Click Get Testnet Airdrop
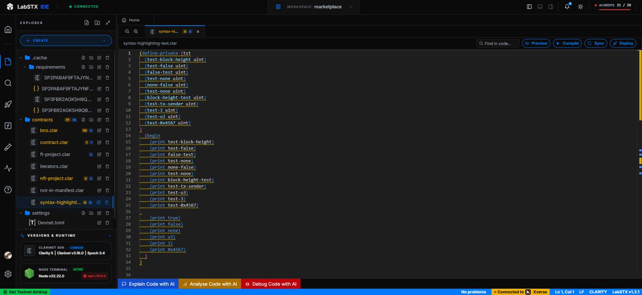Screen dimensions: 642x295 (x=25, y=292)
